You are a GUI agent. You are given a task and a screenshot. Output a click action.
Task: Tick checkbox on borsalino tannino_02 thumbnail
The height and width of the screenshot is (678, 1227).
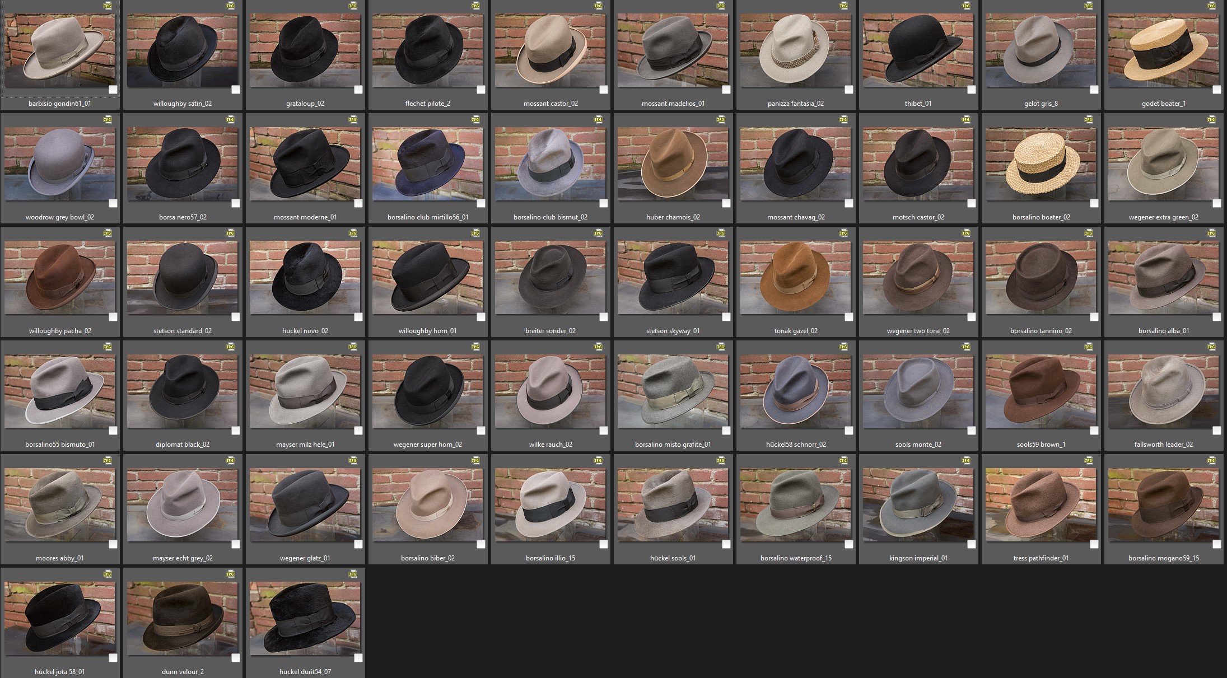click(1094, 317)
